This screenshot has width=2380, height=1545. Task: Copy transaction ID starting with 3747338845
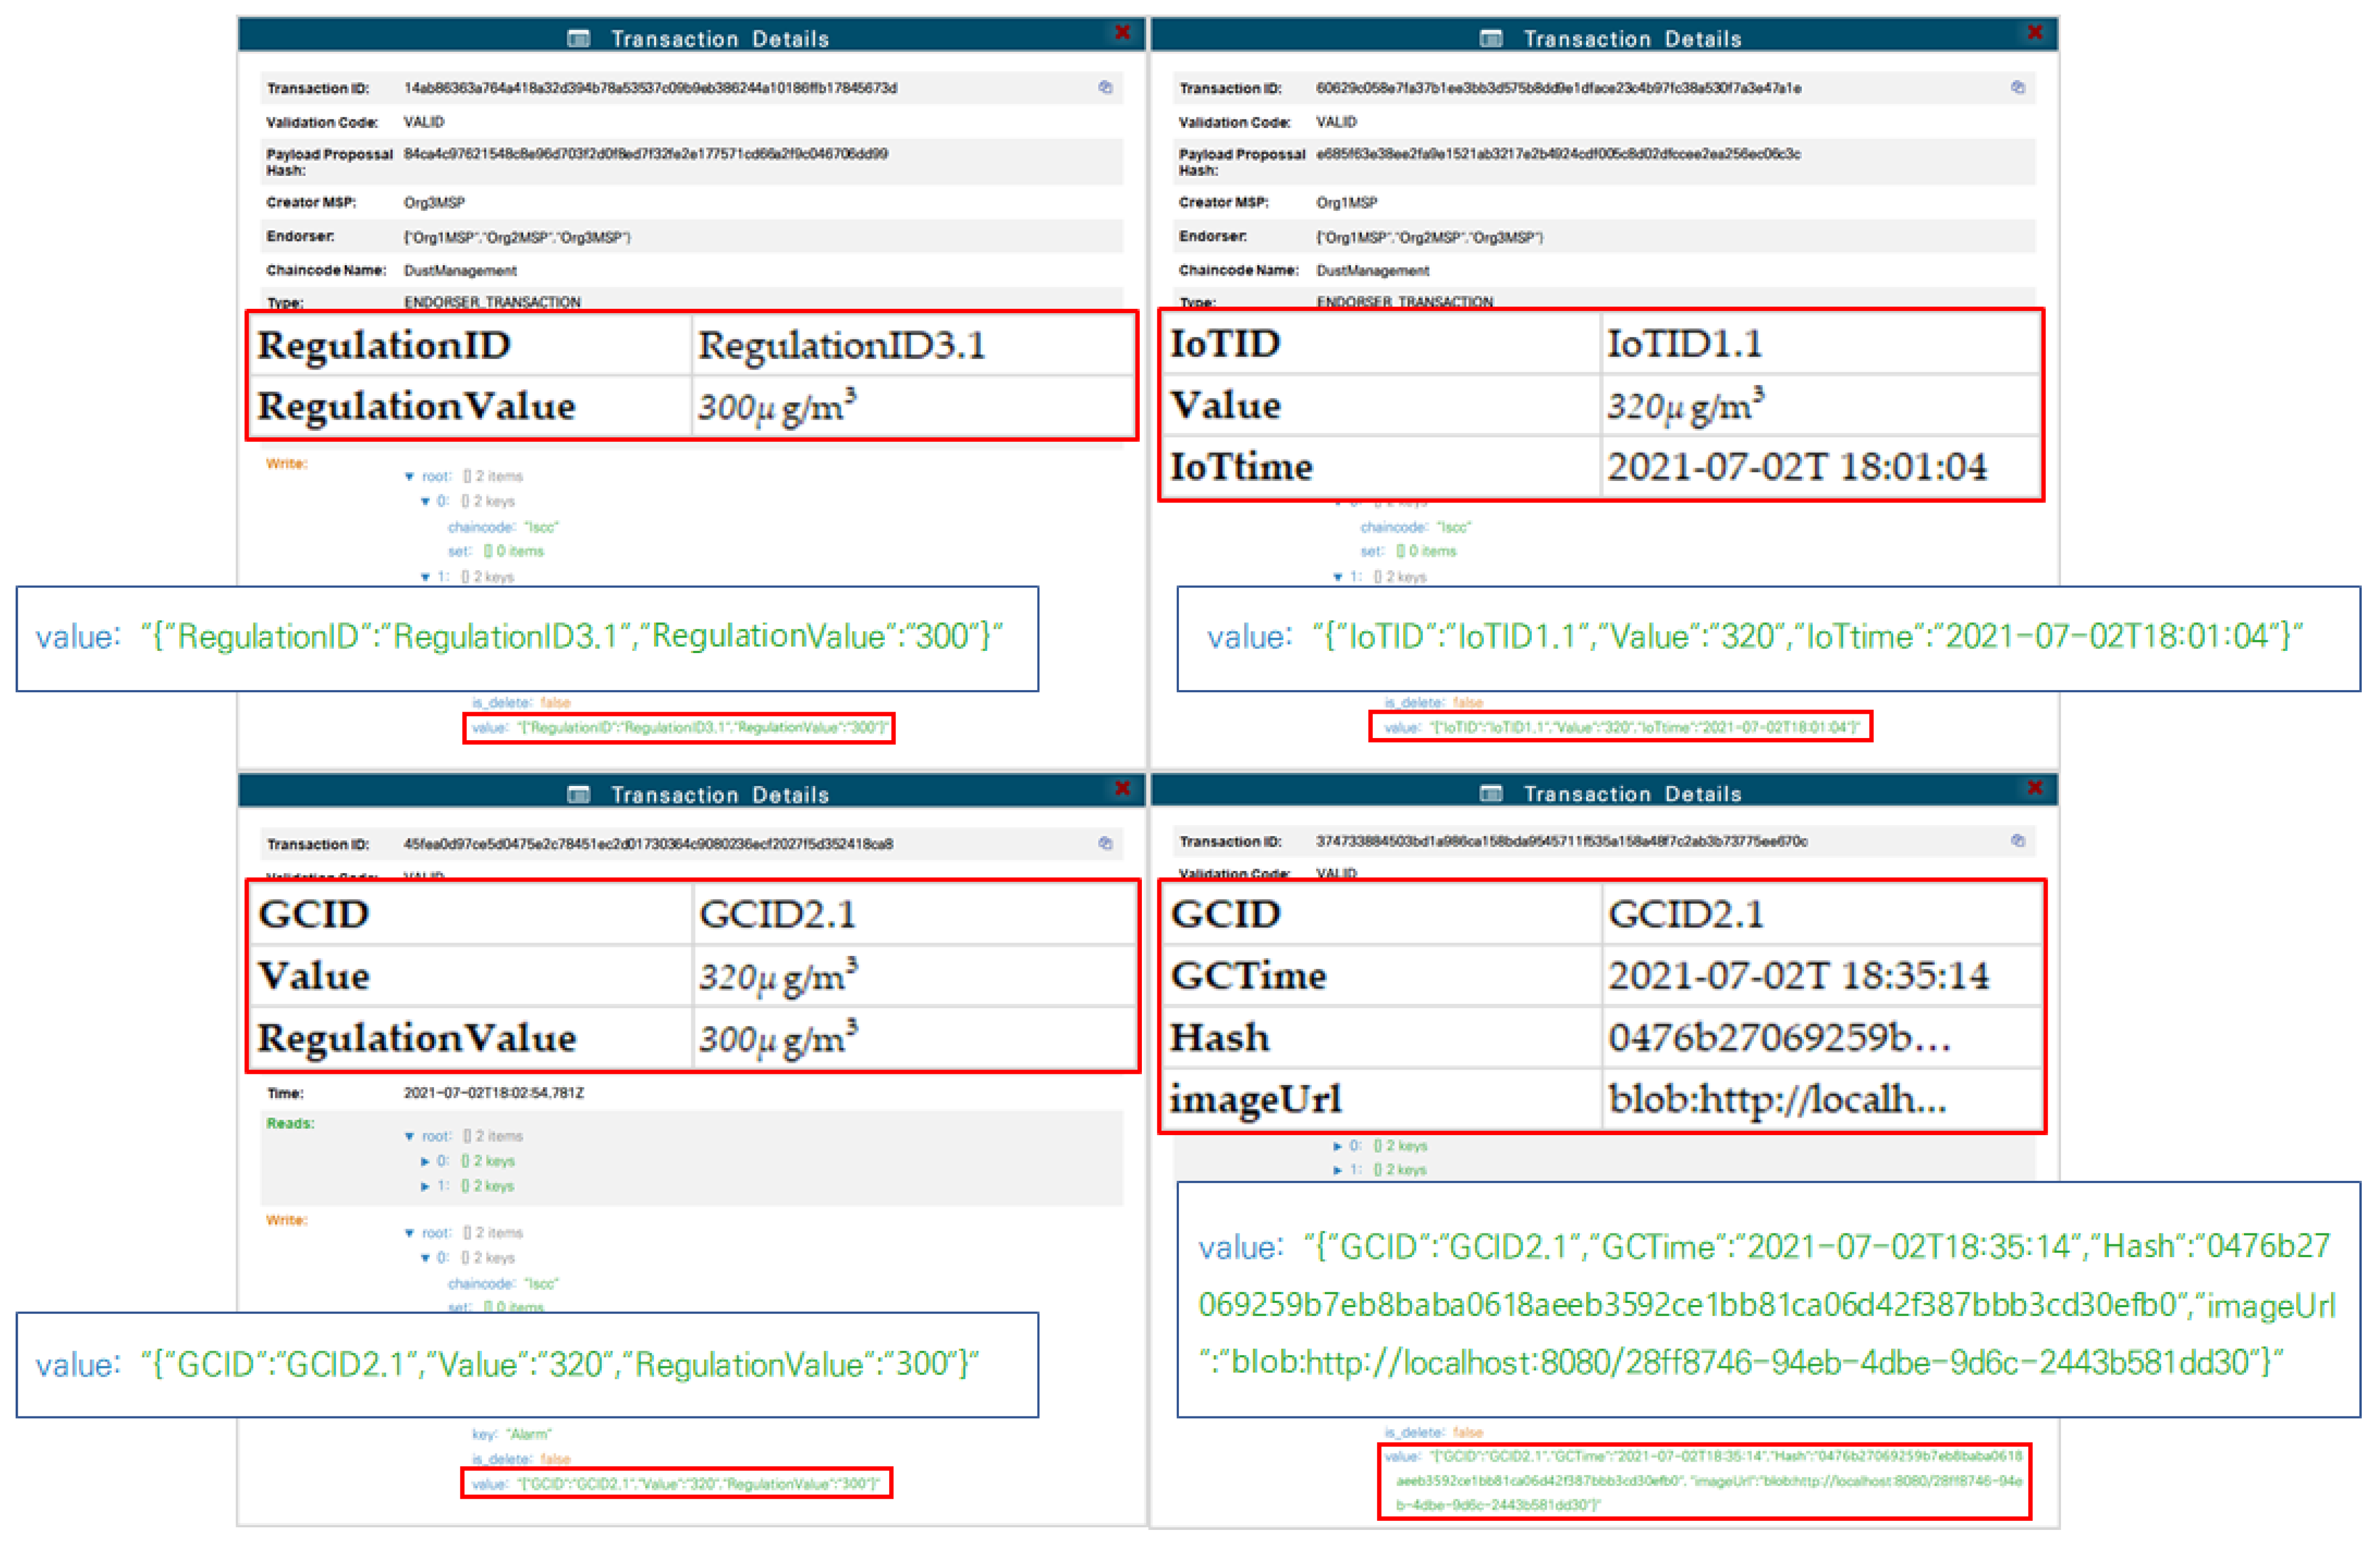2017,840
